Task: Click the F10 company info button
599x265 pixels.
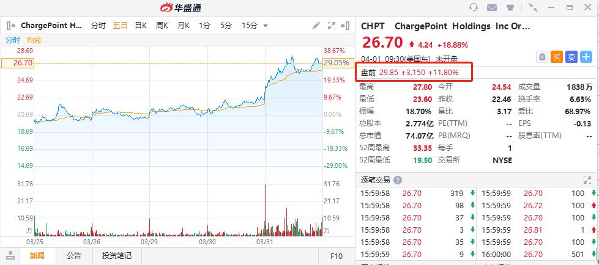Action: coord(337,255)
